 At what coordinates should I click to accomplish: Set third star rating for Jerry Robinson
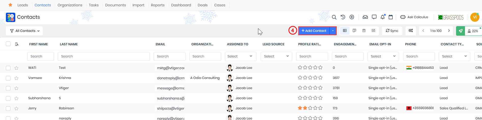point(310,108)
